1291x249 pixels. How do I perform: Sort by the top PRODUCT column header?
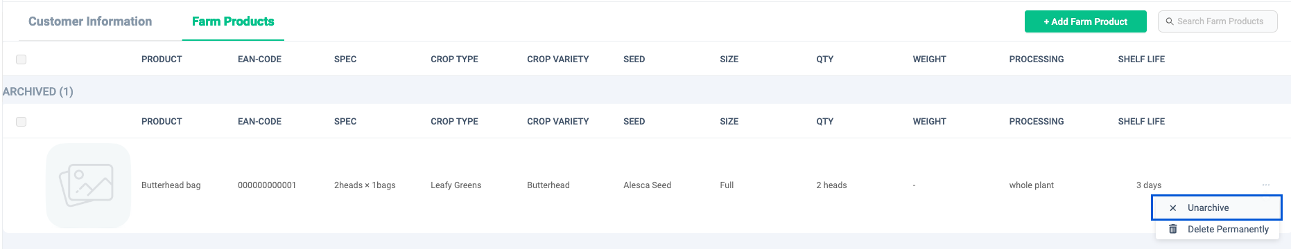tap(162, 59)
